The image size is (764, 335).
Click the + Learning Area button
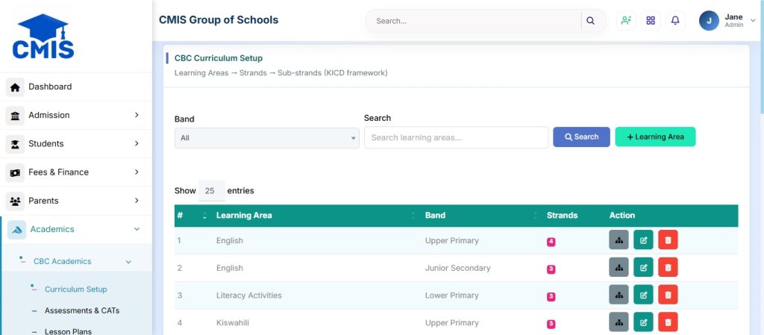click(x=655, y=137)
